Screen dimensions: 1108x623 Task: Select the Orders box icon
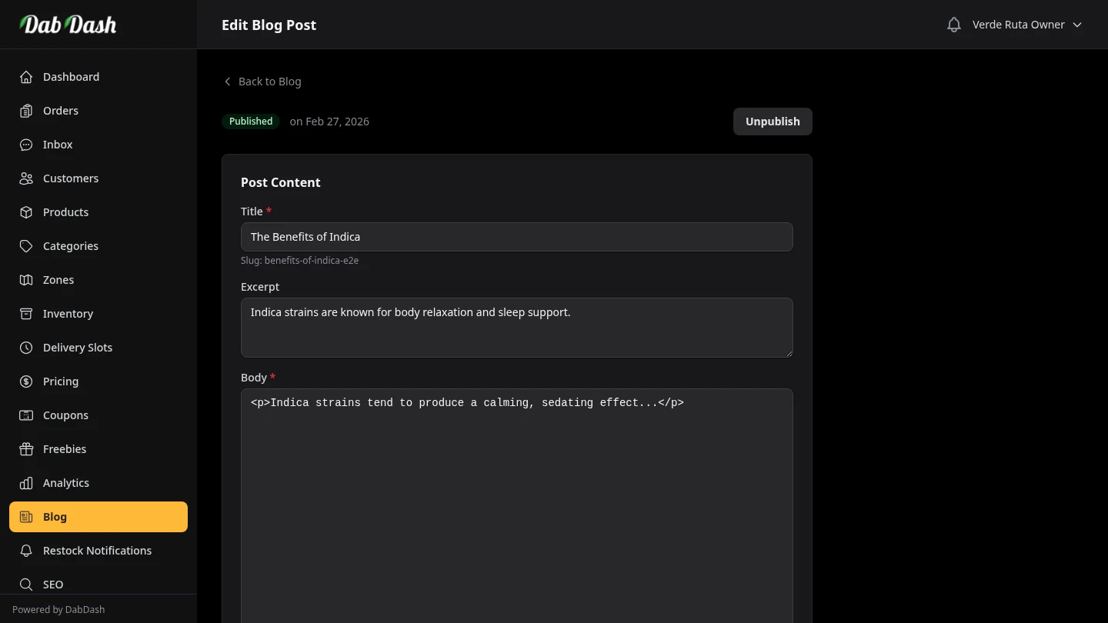(26, 110)
